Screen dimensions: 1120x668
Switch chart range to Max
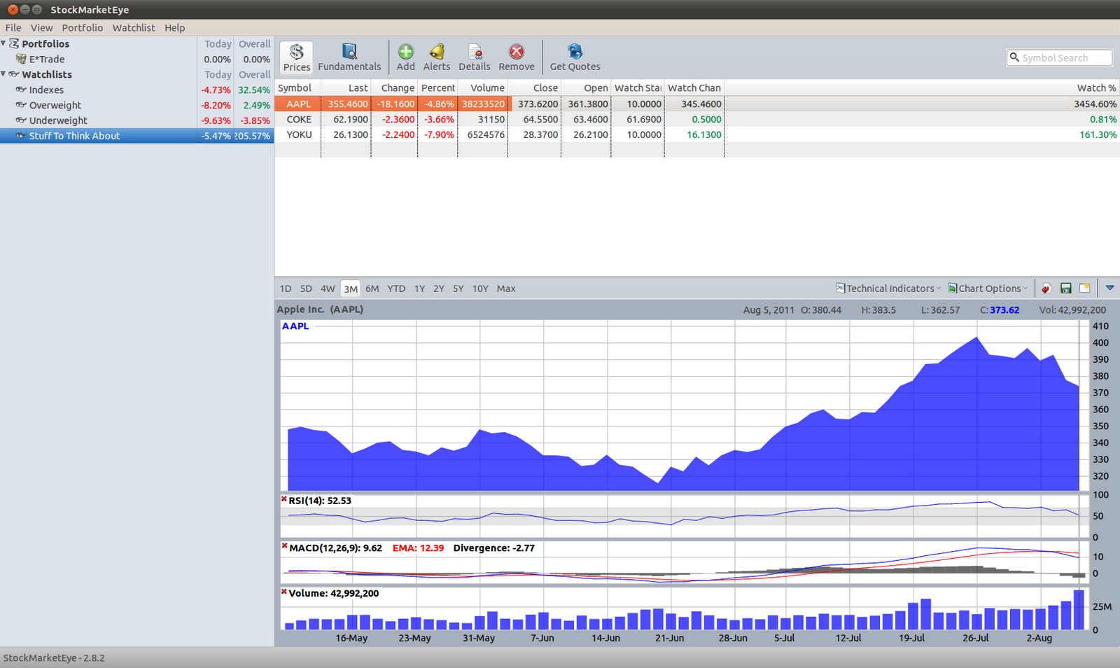(x=506, y=288)
